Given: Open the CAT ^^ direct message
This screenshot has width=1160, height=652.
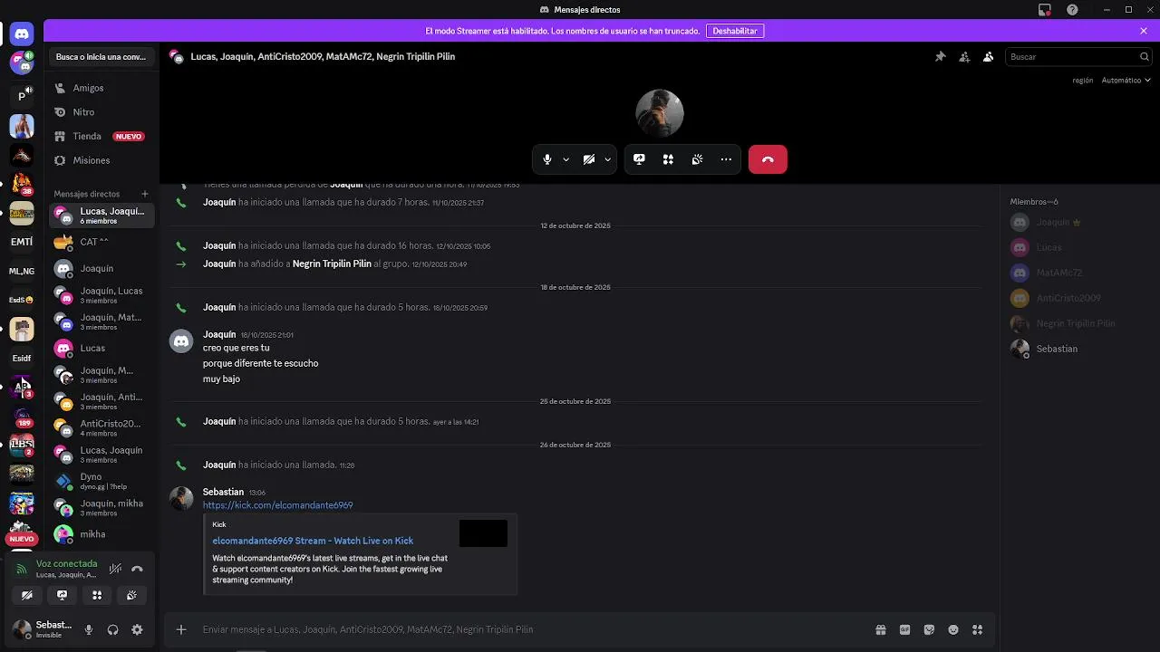Looking at the screenshot, I should click(101, 242).
